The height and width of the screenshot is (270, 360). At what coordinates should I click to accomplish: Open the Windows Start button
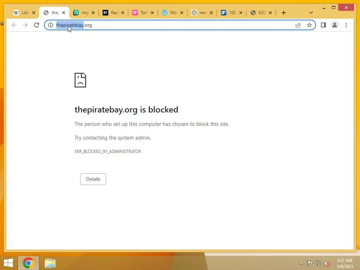[x=8, y=263]
